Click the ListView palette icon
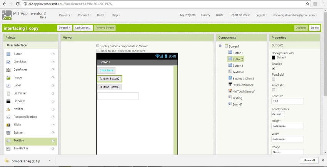The width and height of the screenshot is (327, 167). [8, 101]
